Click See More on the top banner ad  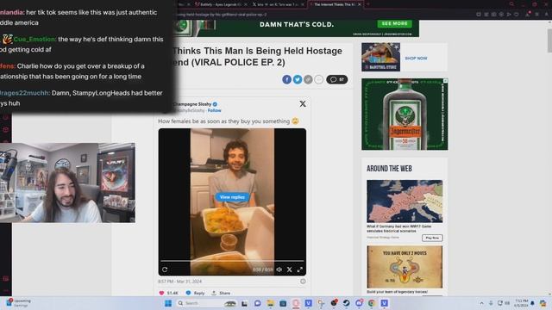(394, 23)
